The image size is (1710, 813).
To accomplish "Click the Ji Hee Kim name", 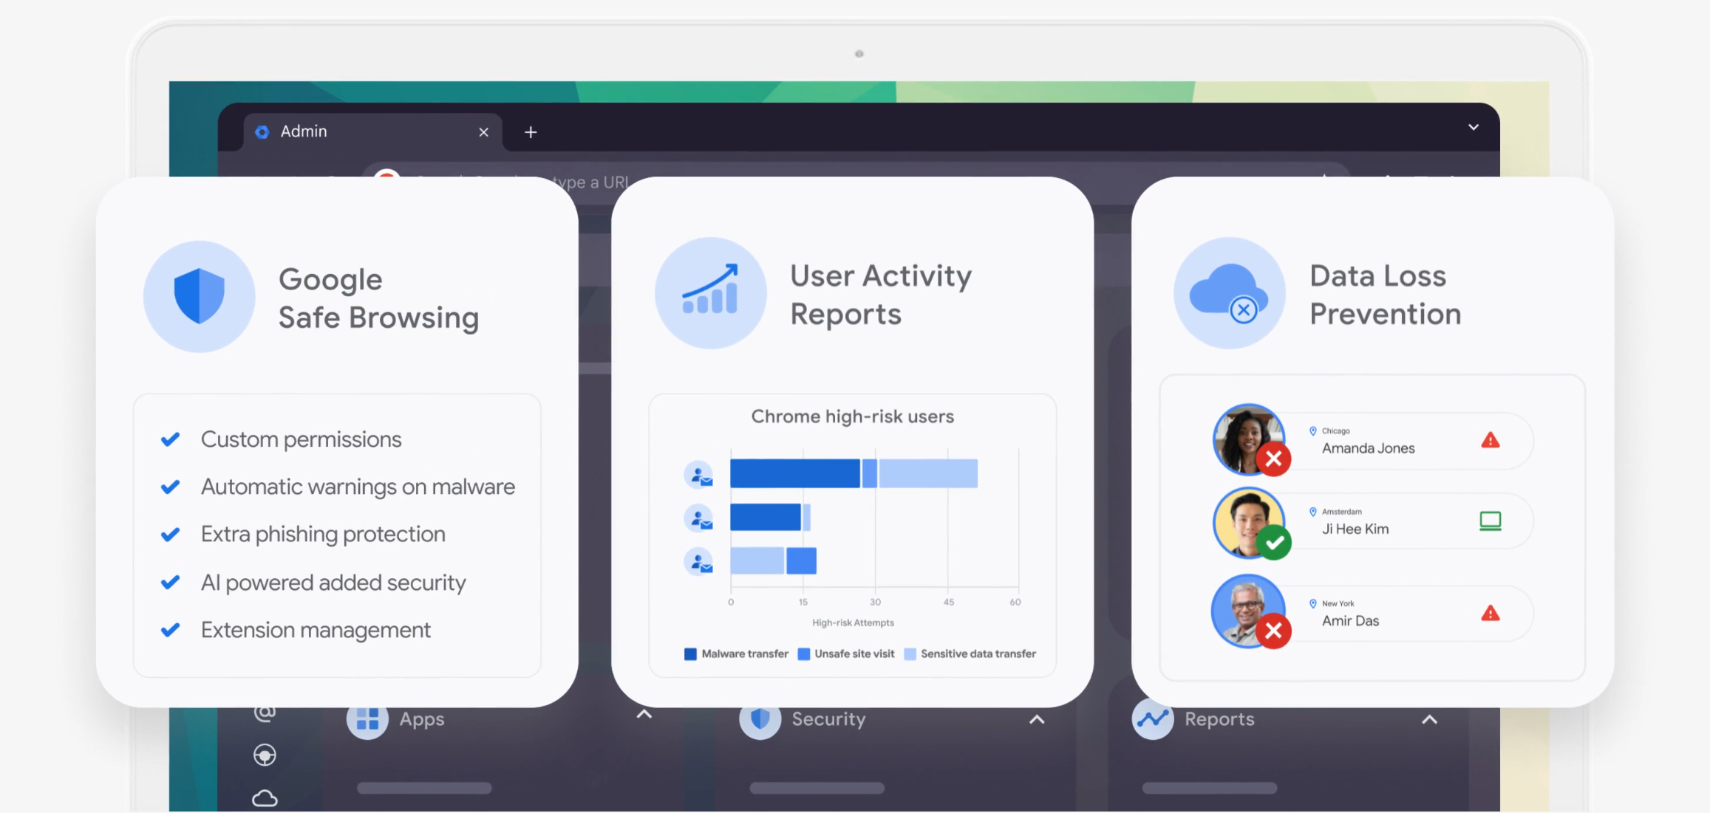I will (x=1355, y=529).
